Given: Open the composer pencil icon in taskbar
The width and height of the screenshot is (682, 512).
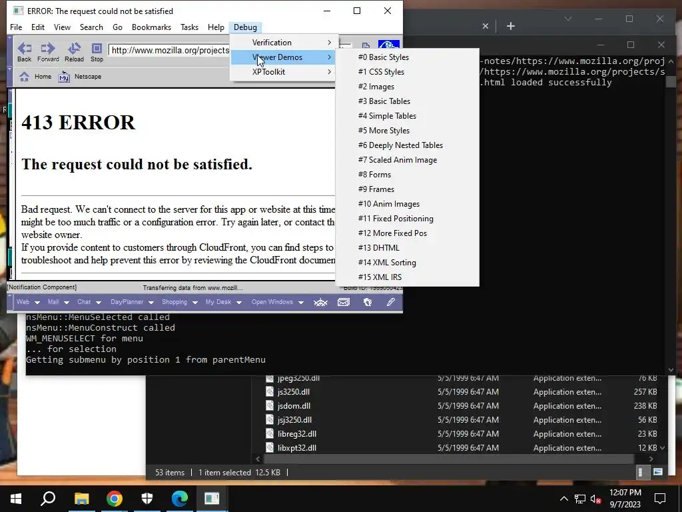Looking at the screenshot, I should [x=390, y=302].
